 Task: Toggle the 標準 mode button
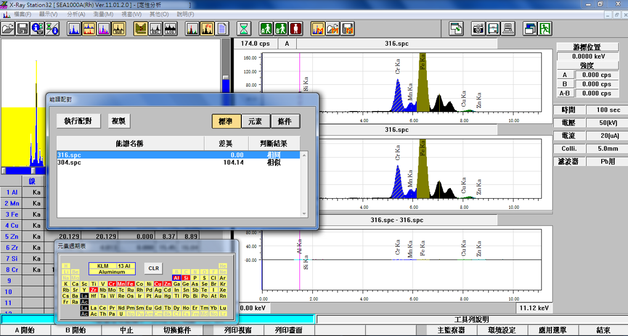[x=226, y=122]
